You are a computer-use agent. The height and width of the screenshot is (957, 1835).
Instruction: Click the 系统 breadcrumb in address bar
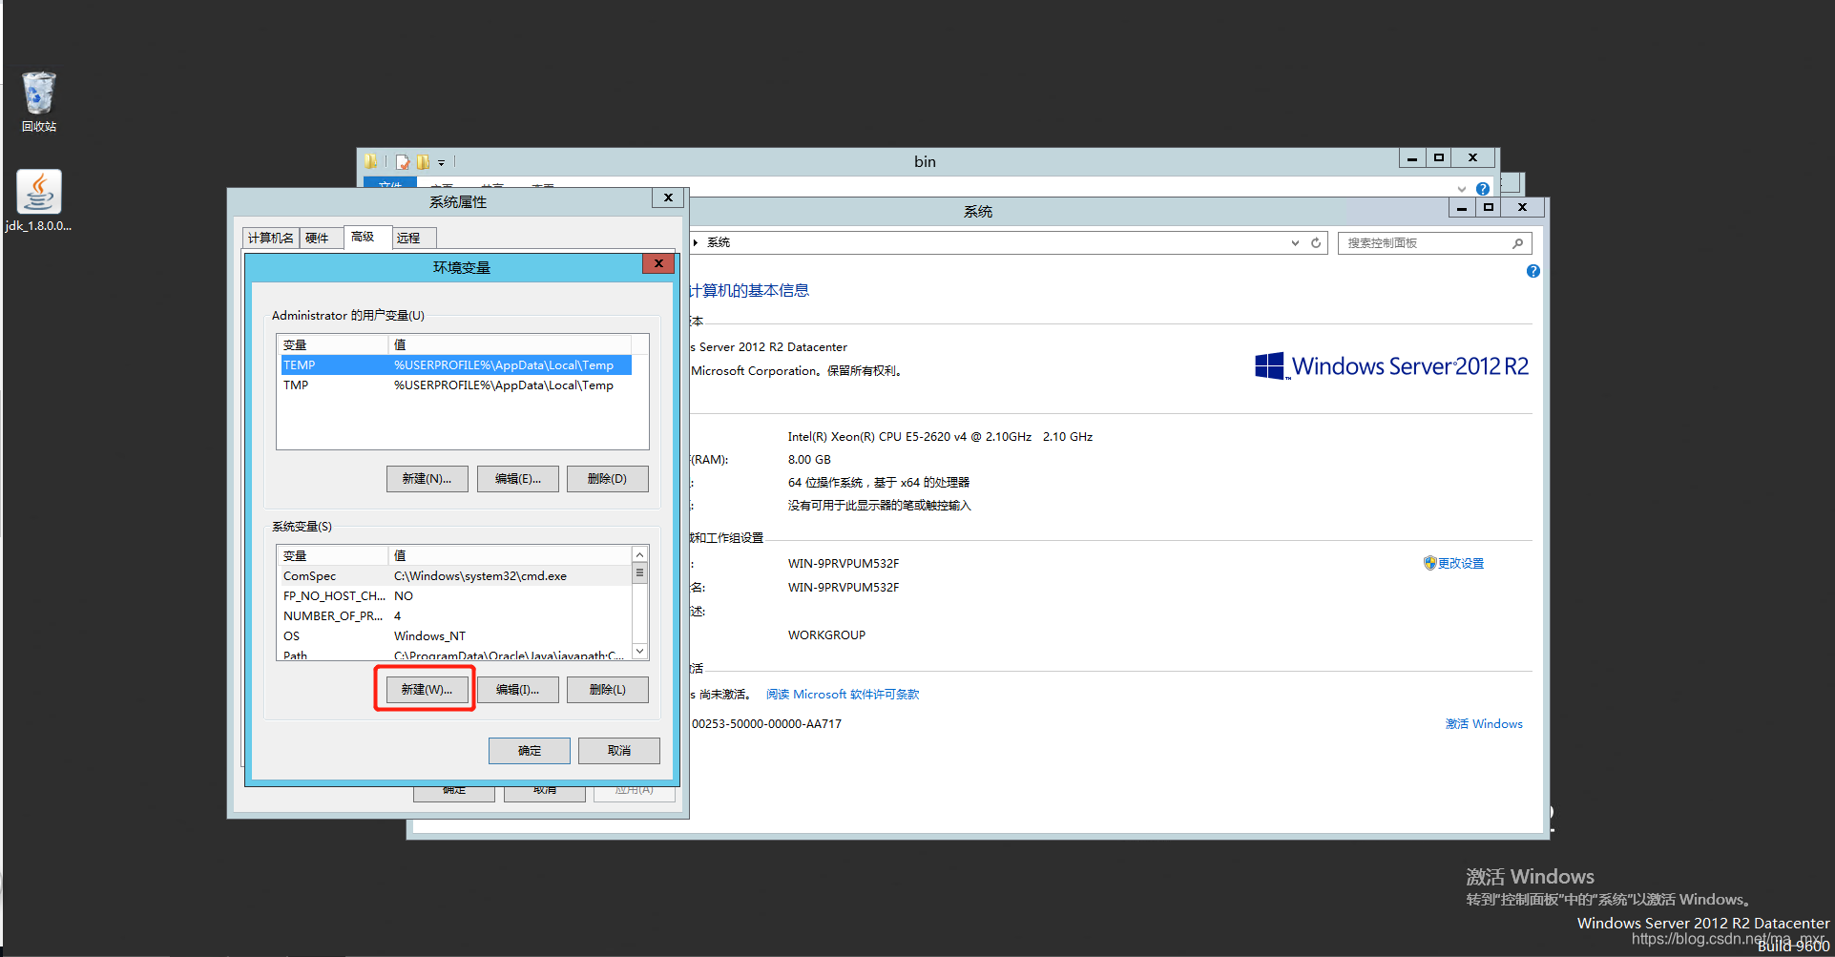pyautogui.click(x=719, y=243)
